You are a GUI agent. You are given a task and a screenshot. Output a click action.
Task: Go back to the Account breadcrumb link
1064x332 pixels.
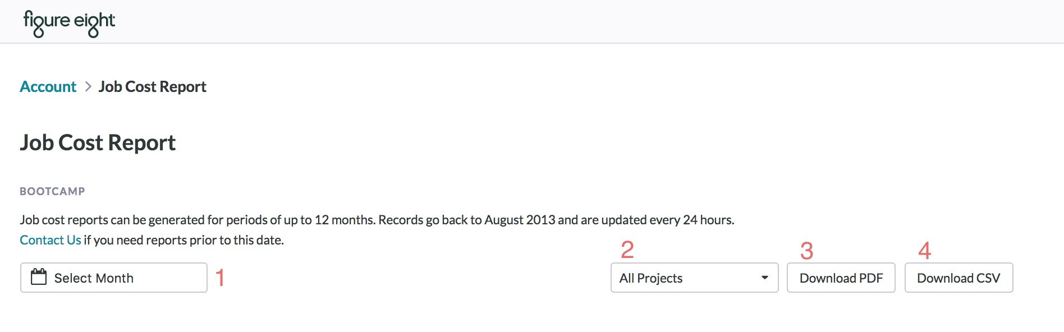pos(48,86)
